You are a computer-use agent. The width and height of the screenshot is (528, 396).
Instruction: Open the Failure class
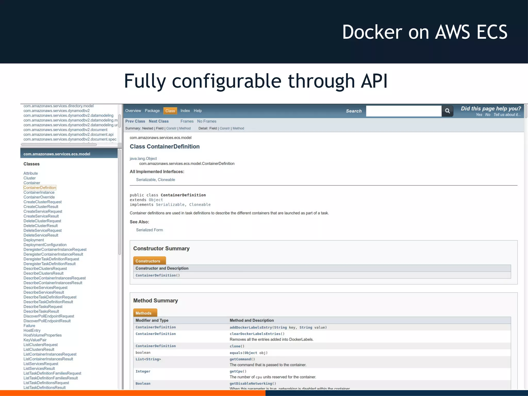click(x=29, y=326)
